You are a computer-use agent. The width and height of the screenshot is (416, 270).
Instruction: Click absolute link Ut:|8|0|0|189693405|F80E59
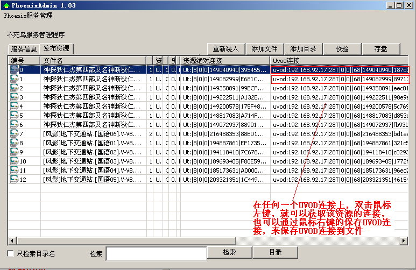225,161
